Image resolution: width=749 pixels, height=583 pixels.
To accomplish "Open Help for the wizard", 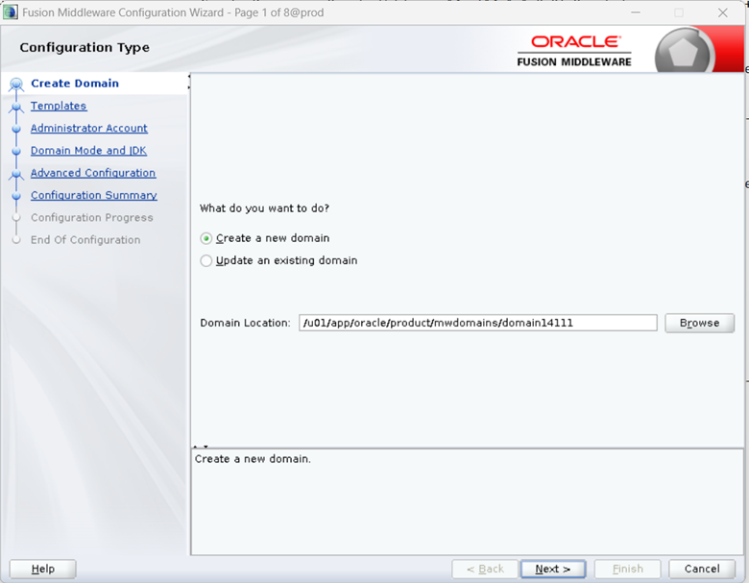I will (x=43, y=569).
